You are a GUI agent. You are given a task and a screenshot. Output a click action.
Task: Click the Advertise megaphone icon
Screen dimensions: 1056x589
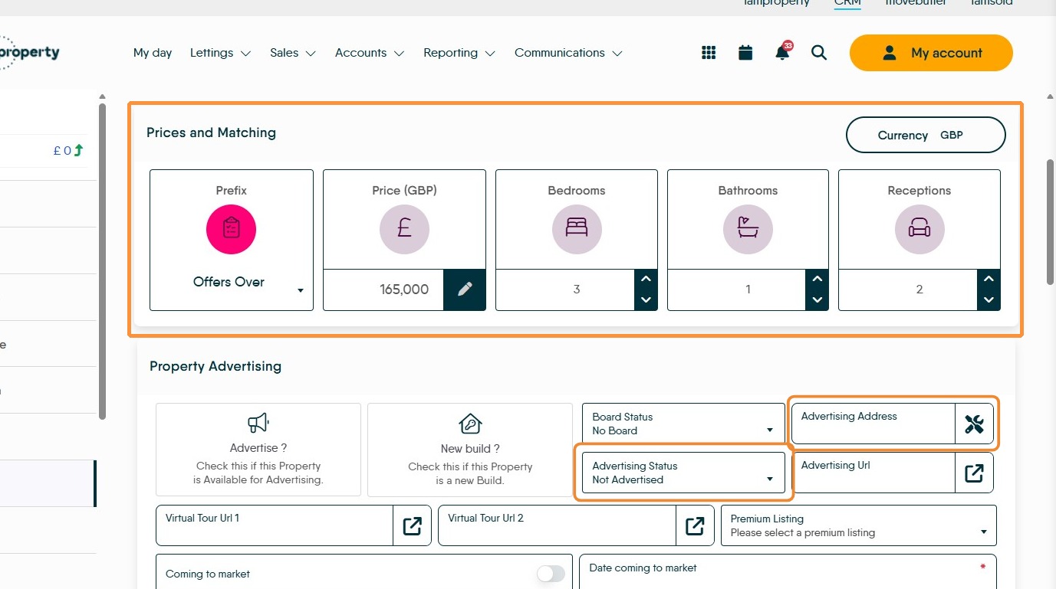click(258, 423)
